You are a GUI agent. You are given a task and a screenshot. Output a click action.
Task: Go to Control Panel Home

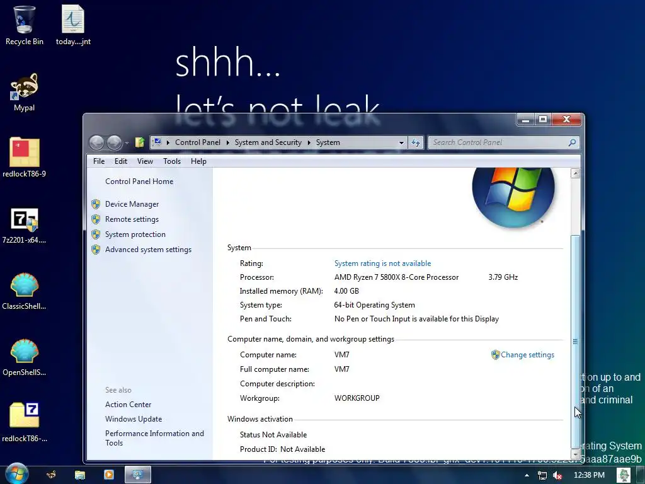click(x=139, y=181)
